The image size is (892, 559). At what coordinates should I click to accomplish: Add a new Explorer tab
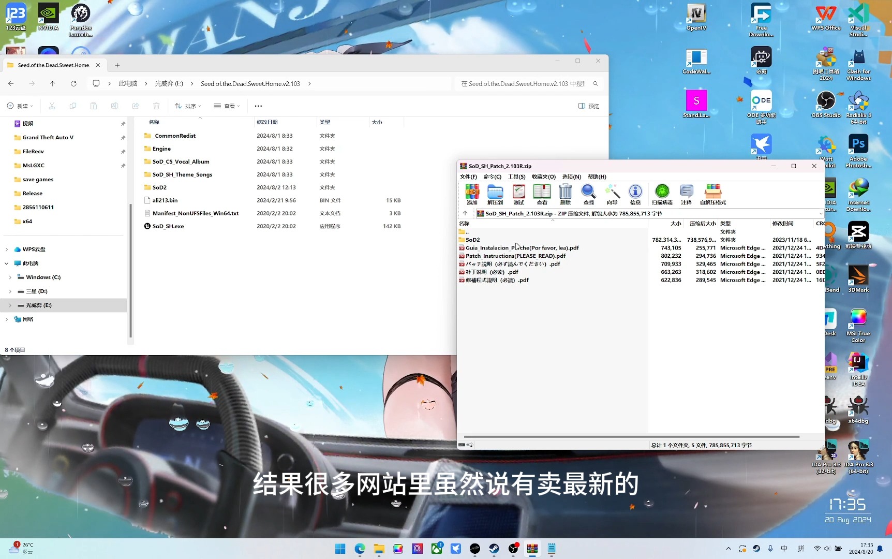117,65
